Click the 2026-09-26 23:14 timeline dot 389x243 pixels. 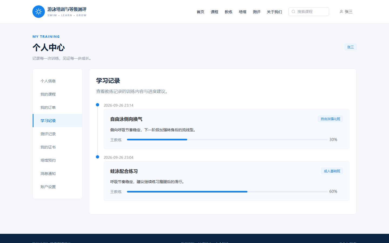(98, 105)
